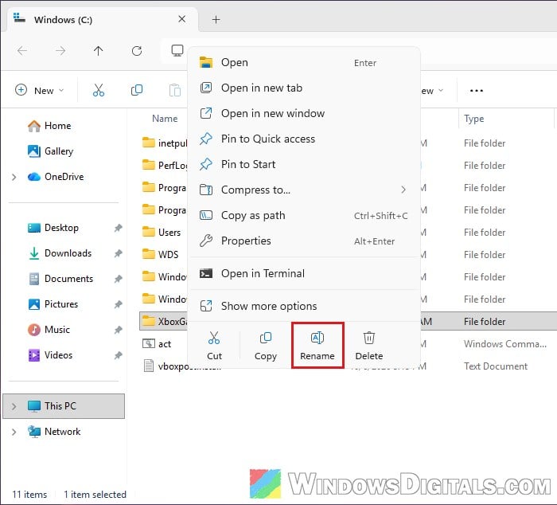557x505 pixels.
Task: Click the PC monitor icon in address bar
Action: click(177, 50)
